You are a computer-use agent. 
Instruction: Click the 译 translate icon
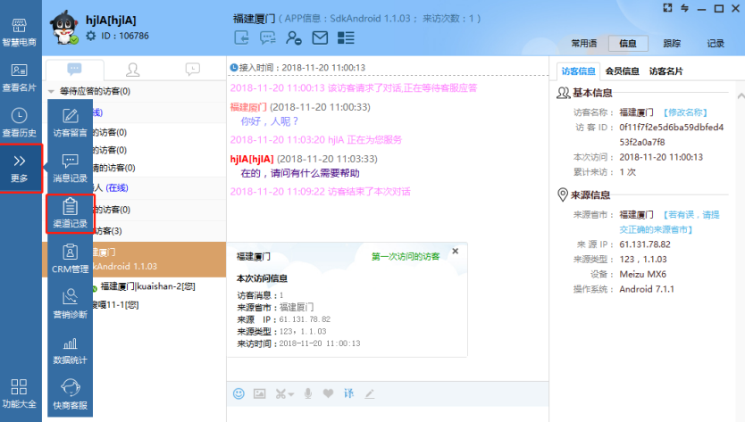348,393
